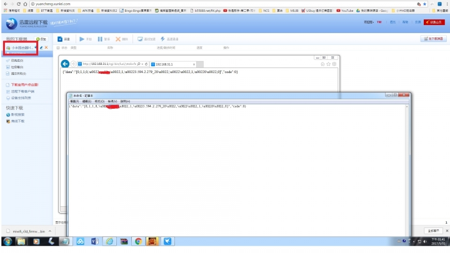The width and height of the screenshot is (450, 253).
Task: Click the orange X beside device name
Action: point(46,47)
